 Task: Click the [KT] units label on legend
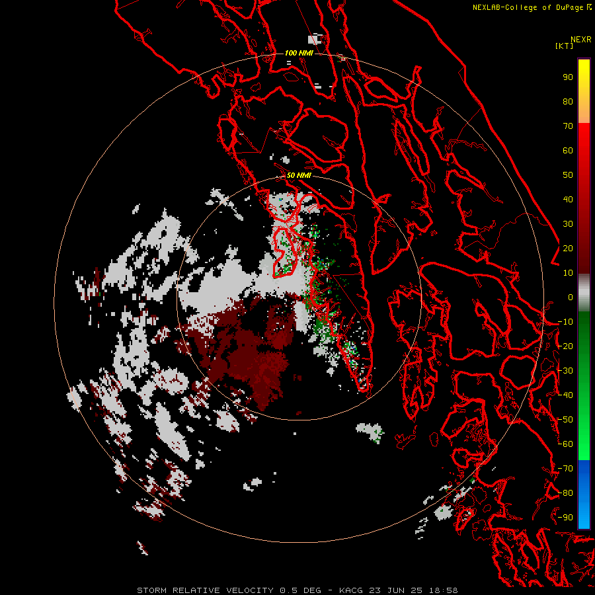[x=565, y=46]
